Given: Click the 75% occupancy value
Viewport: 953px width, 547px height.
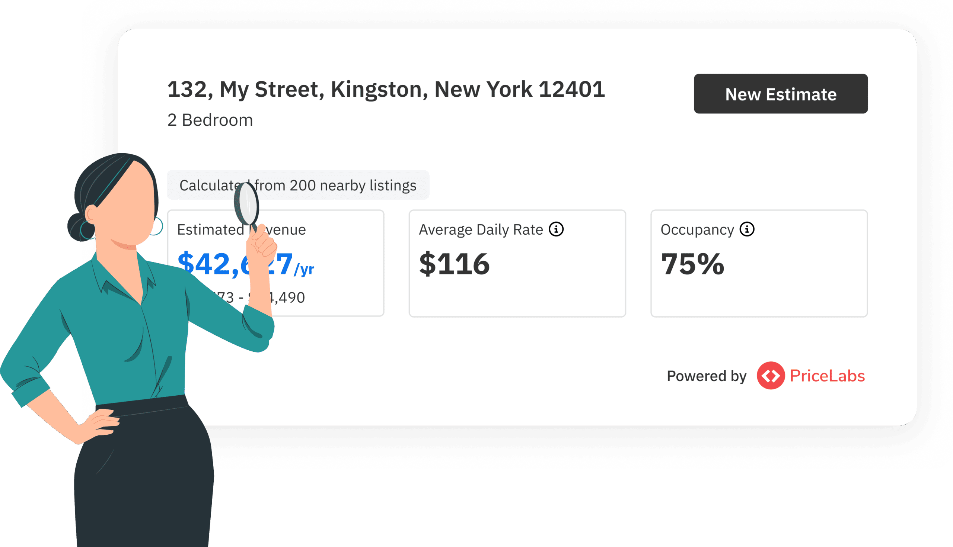Looking at the screenshot, I should [692, 264].
